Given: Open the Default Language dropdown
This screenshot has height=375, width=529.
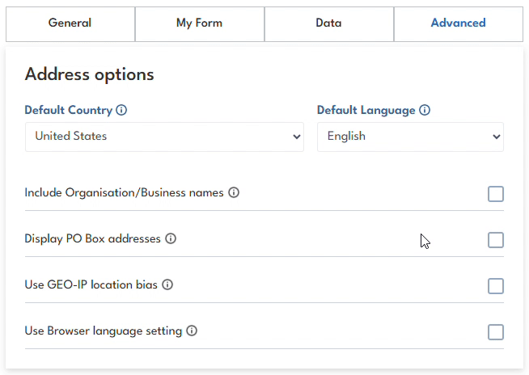Looking at the screenshot, I should point(410,137).
